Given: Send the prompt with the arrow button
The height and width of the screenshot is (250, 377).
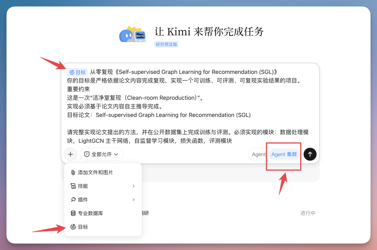Looking at the screenshot, I should [x=310, y=154].
